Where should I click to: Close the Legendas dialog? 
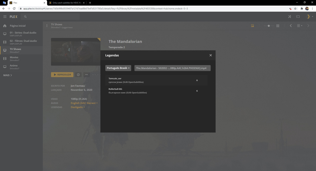coord(210,55)
